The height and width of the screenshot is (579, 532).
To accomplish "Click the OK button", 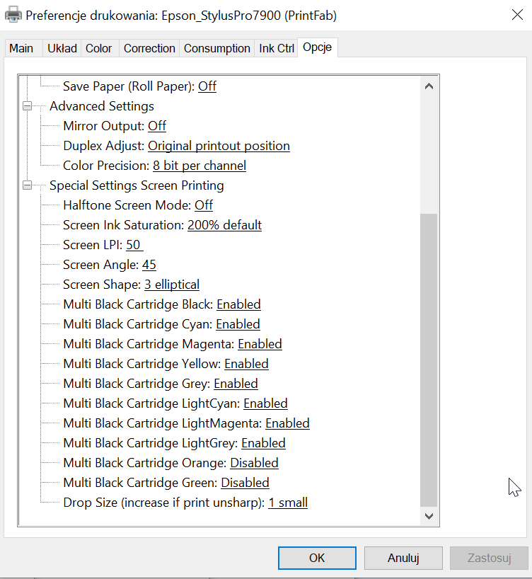I will [x=317, y=558].
